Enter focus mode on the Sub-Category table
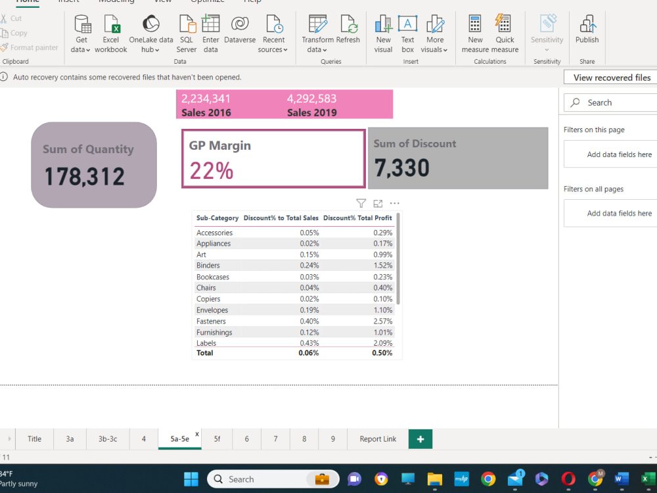 tap(377, 203)
